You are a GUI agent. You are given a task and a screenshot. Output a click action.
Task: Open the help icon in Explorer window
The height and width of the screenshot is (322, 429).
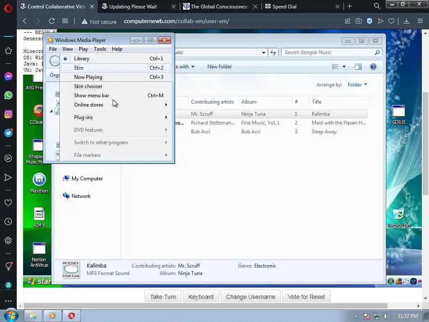coord(373,67)
